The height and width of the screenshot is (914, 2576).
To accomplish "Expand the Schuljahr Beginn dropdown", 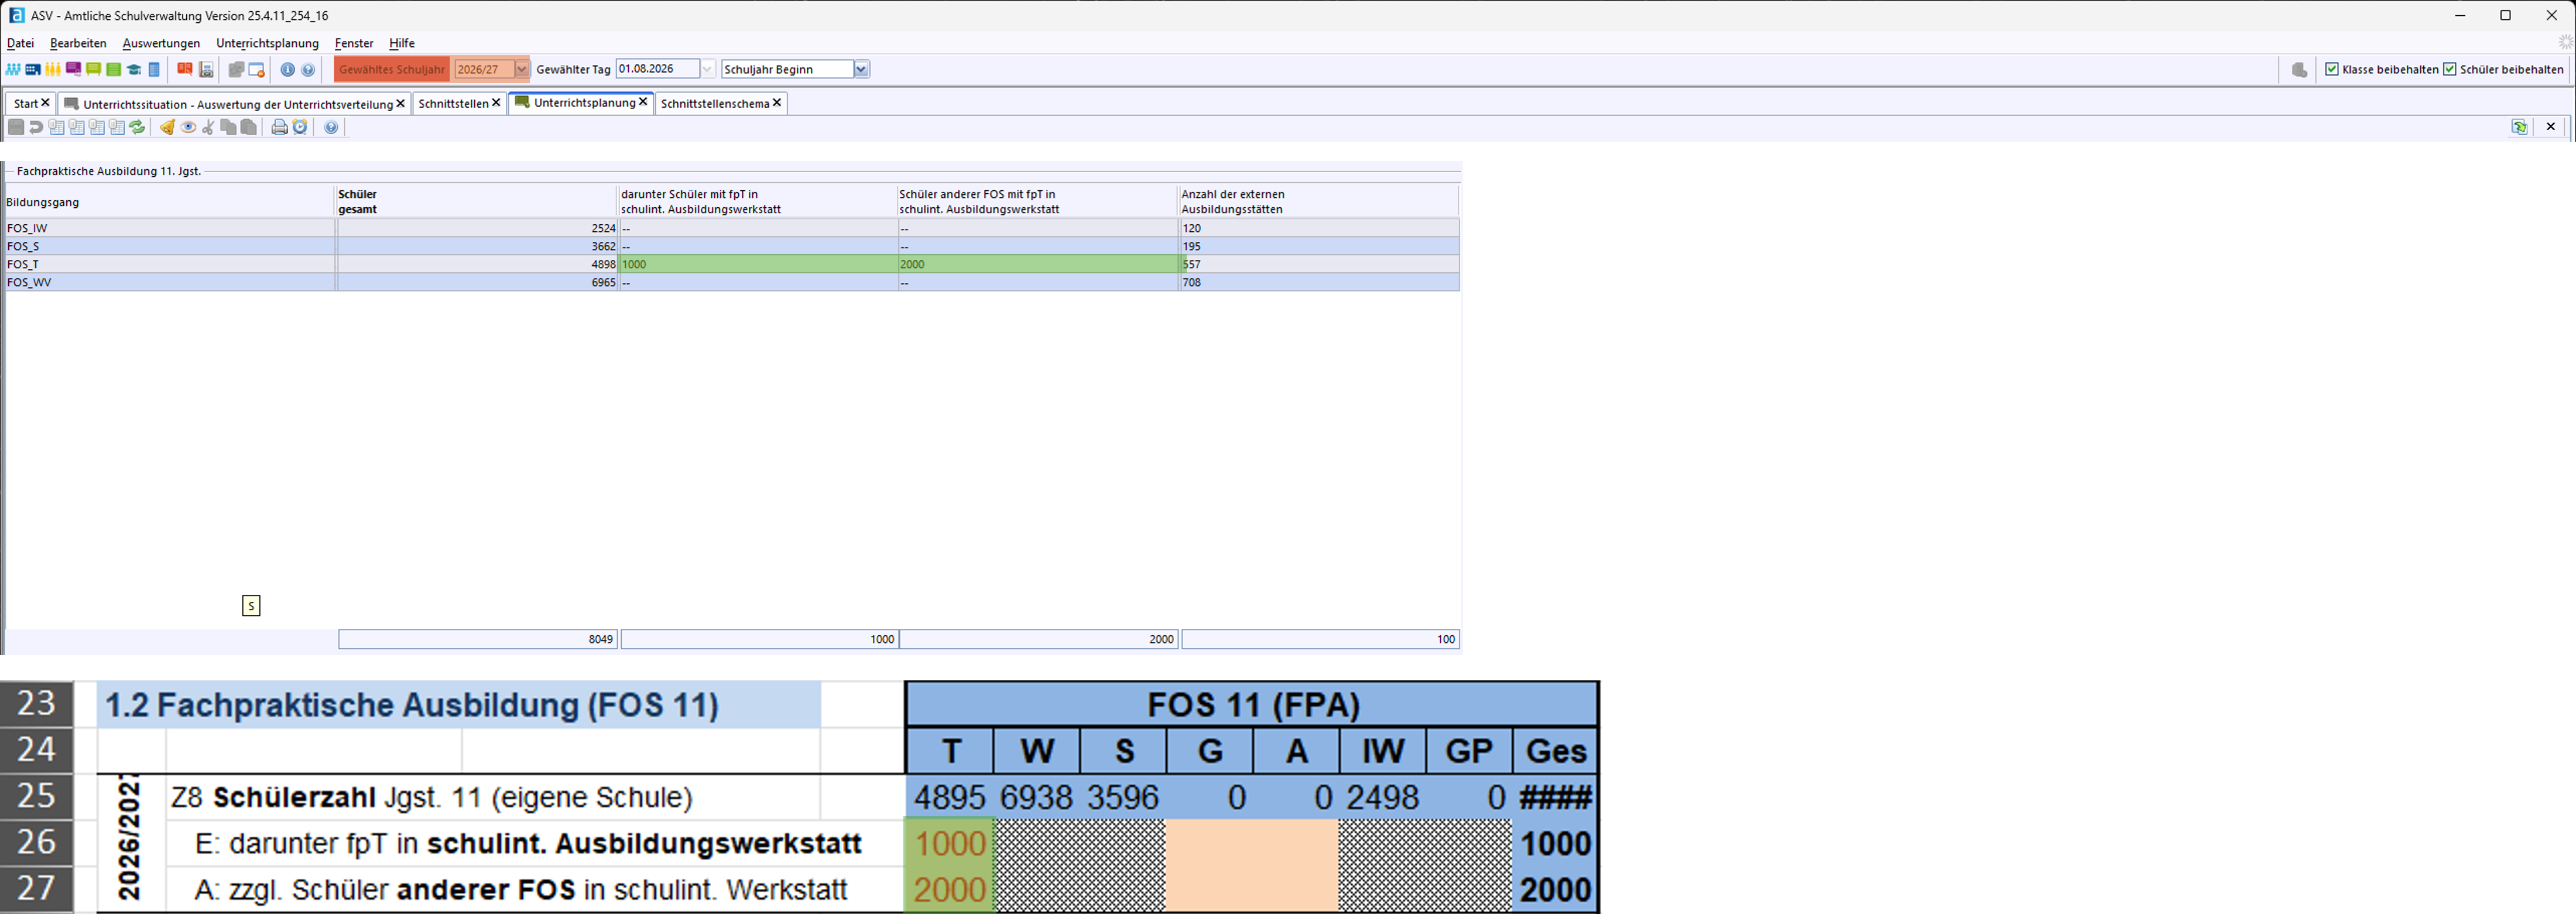I will pos(861,69).
